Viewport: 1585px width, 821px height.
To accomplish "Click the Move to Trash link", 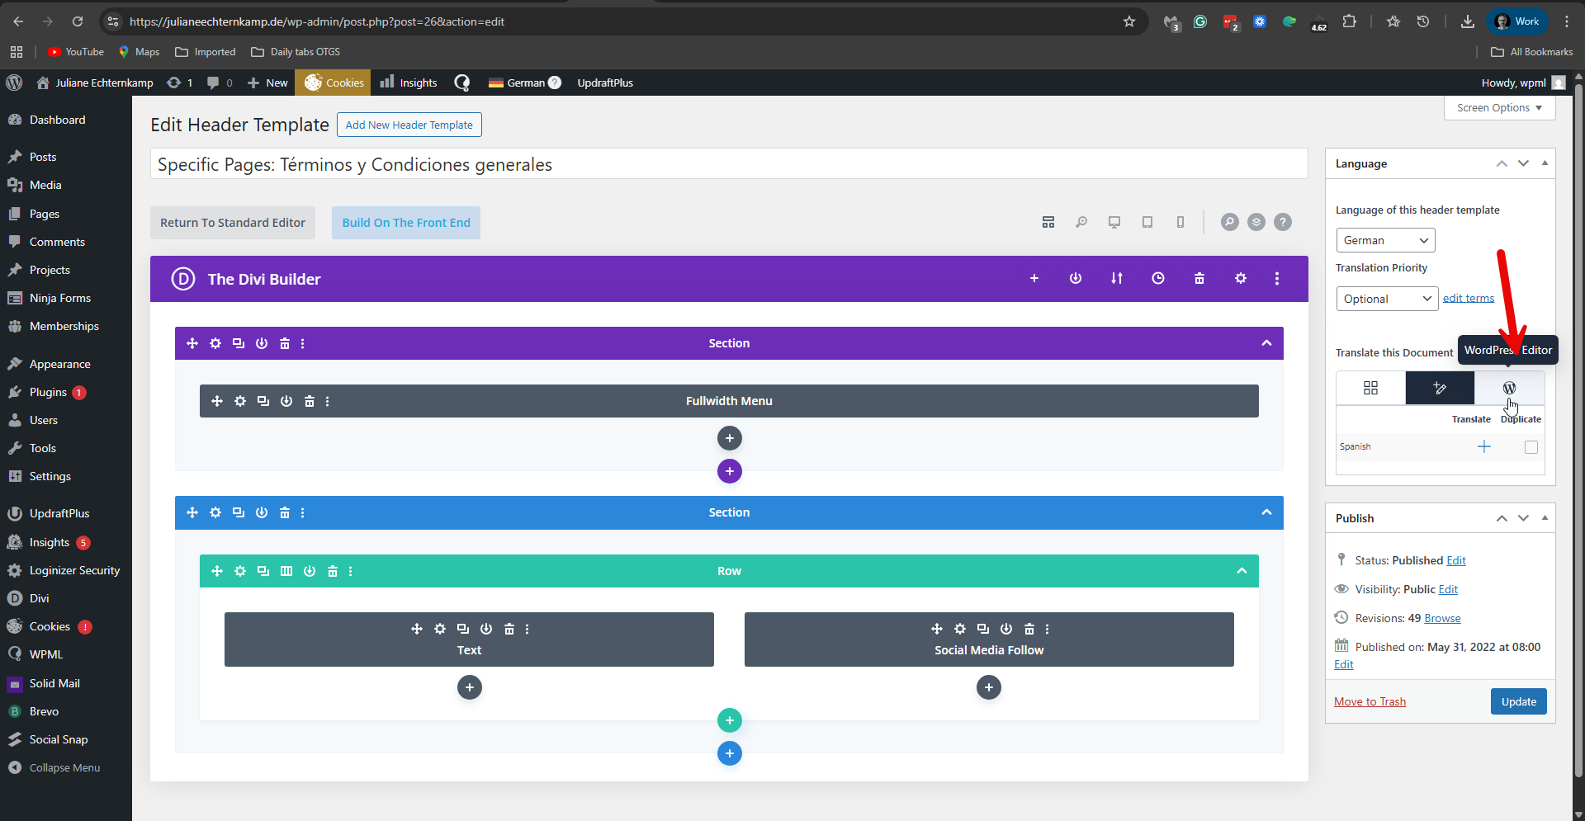I will click(x=1370, y=701).
